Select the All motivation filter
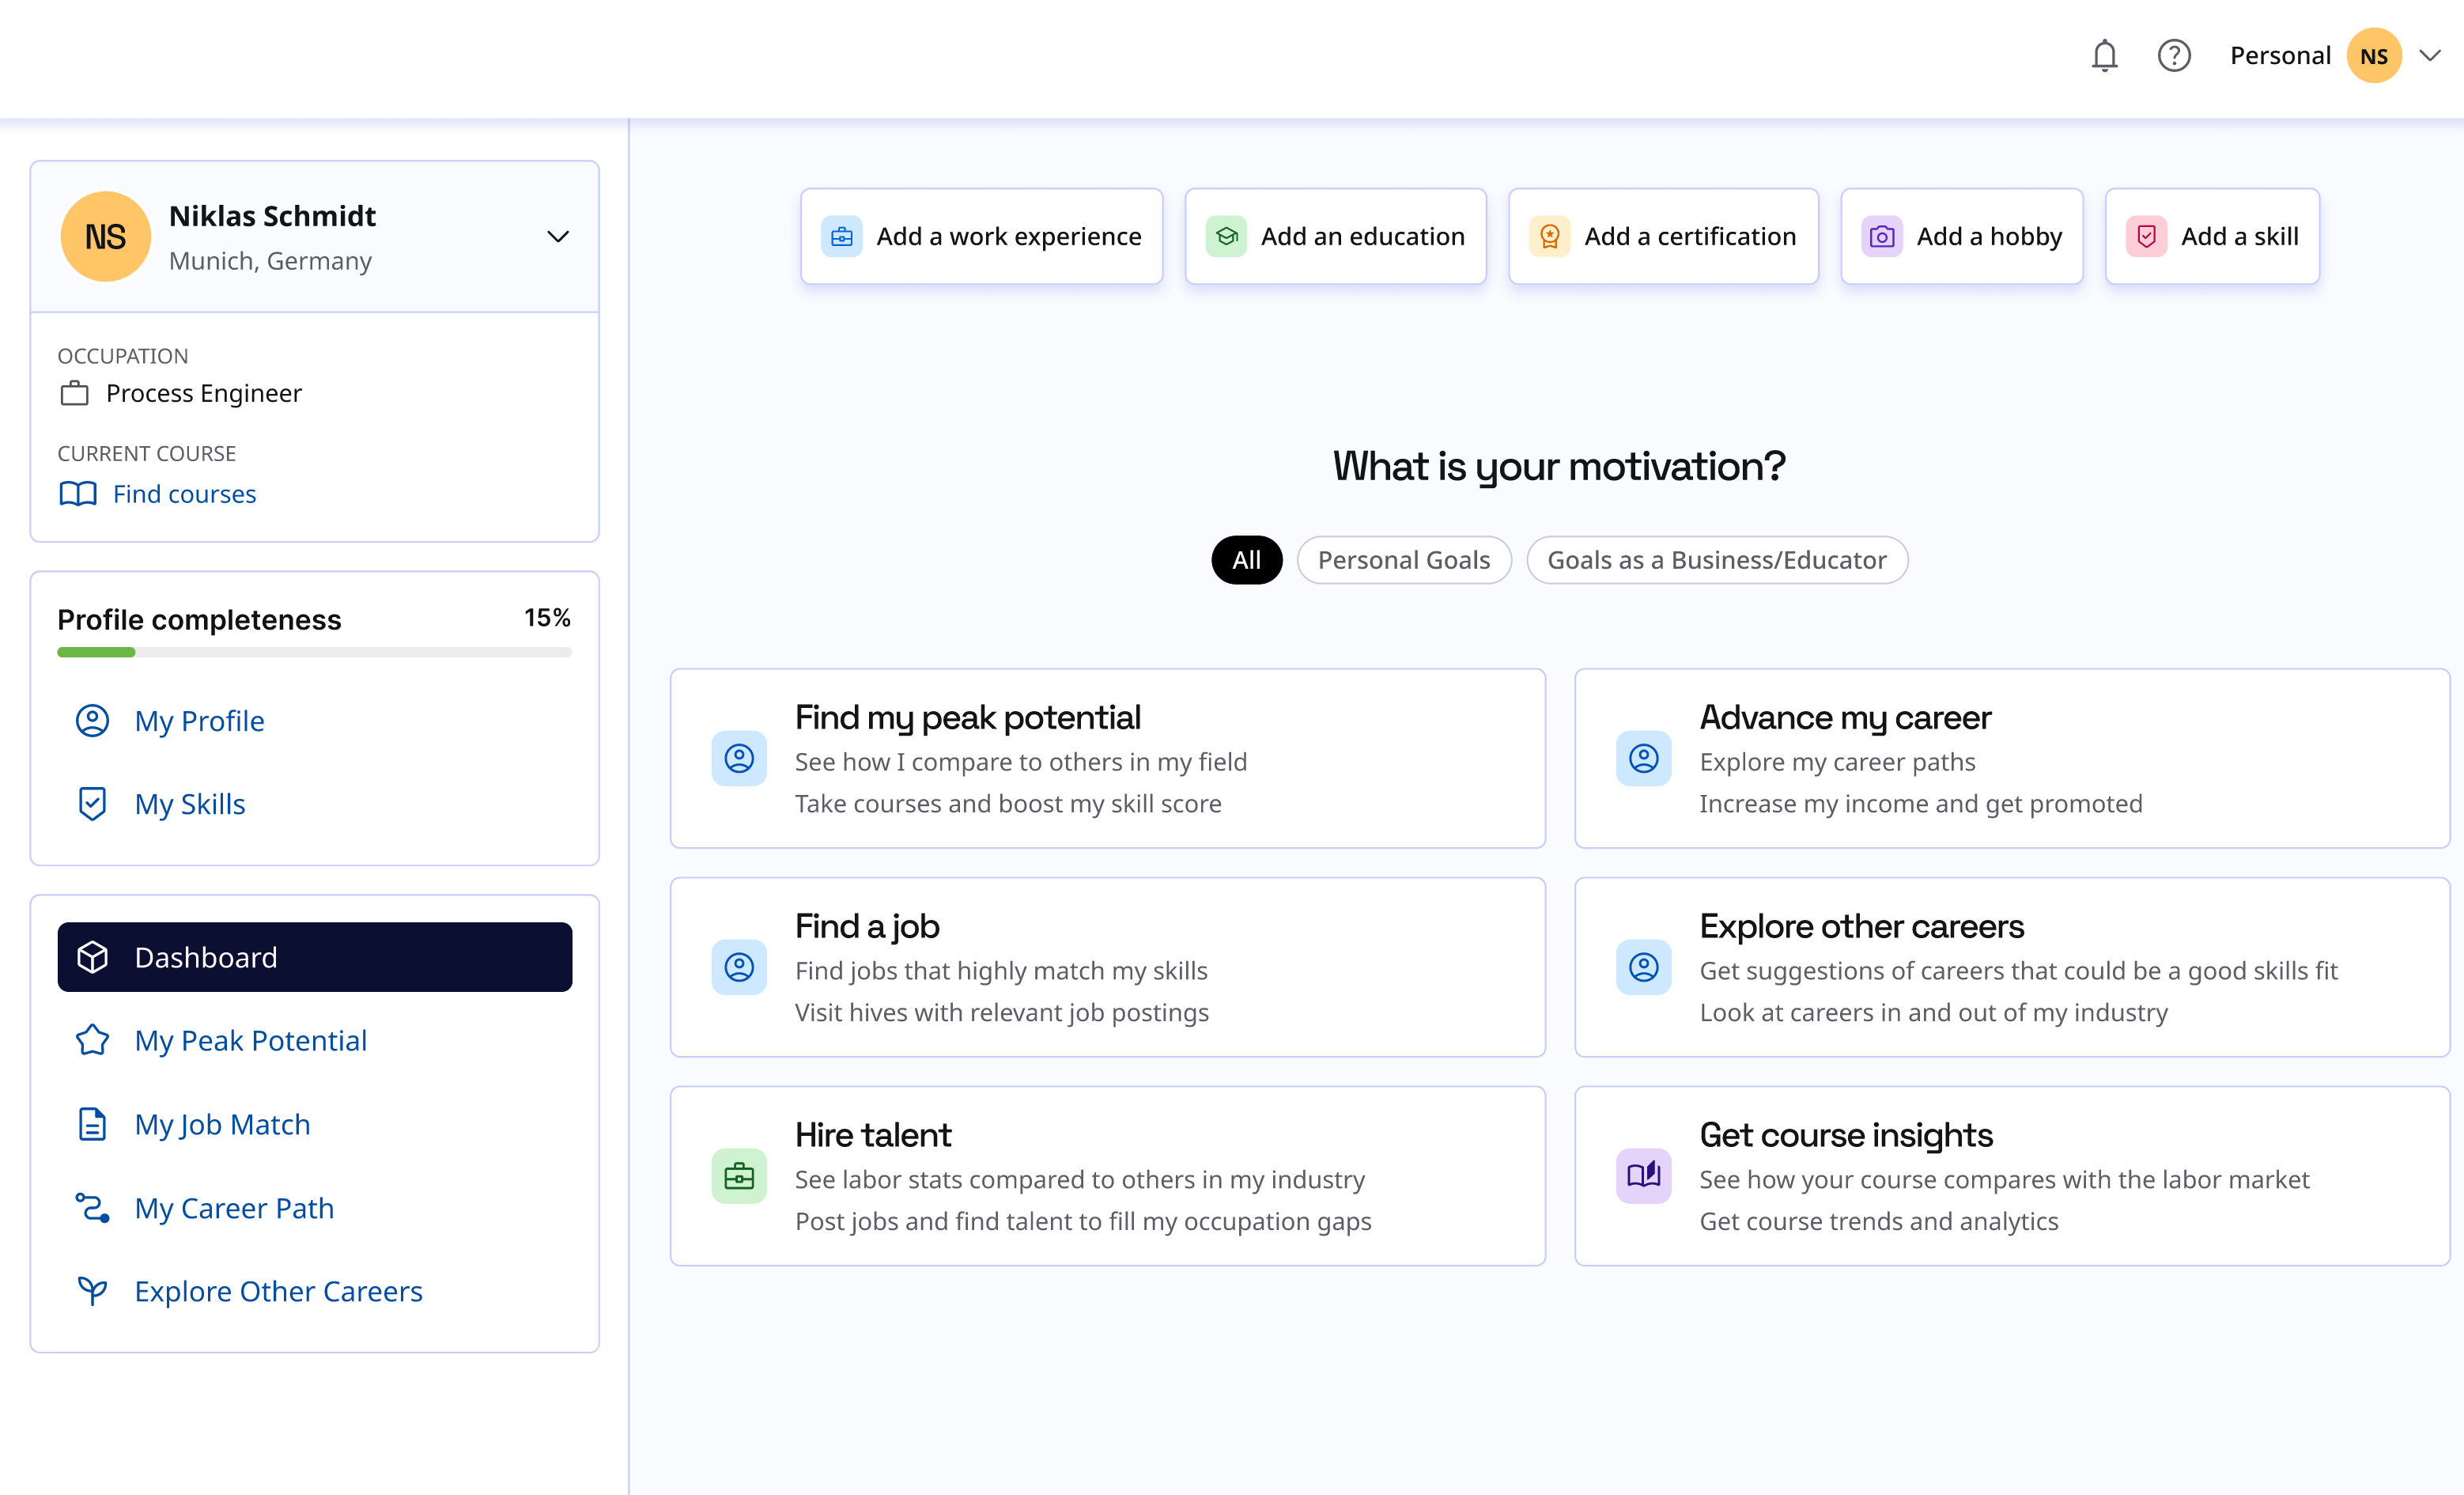The image size is (2464, 1495). (x=1246, y=560)
